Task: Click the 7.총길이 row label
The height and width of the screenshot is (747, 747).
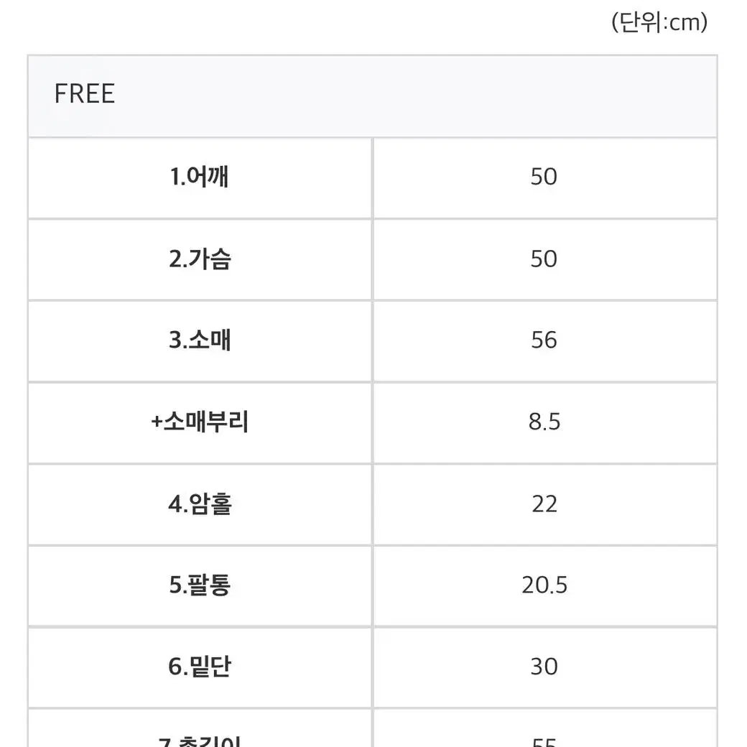Action: point(200,741)
